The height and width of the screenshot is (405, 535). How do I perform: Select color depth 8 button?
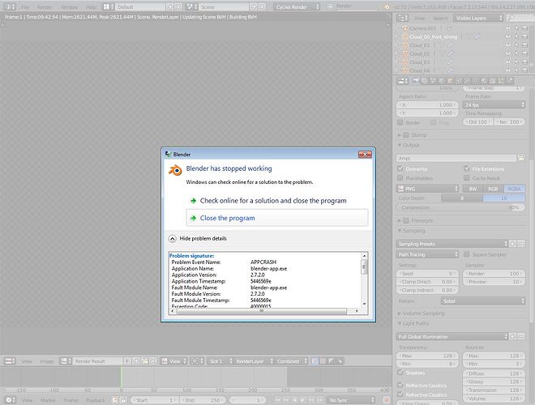(462, 198)
